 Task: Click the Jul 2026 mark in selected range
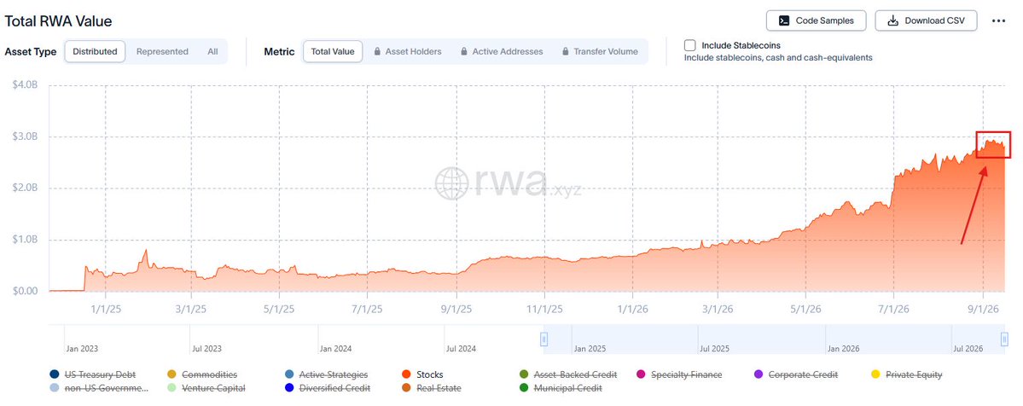click(x=968, y=349)
